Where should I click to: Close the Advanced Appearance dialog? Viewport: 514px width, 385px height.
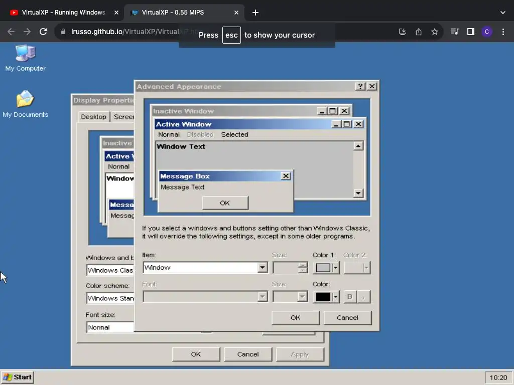point(372,86)
